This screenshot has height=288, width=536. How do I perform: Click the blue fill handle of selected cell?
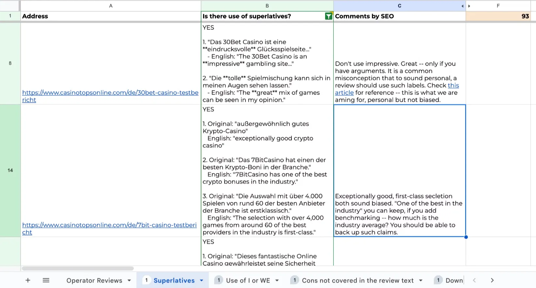tap(466, 237)
